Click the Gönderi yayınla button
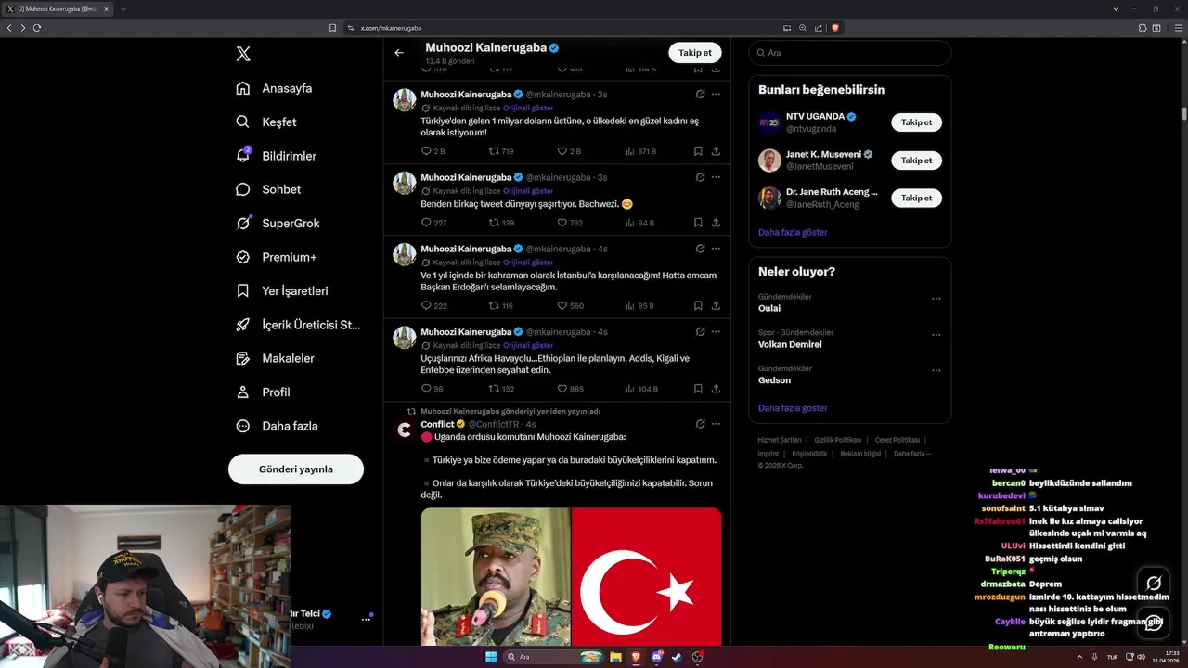Viewport: 1188px width, 668px height. pyautogui.click(x=296, y=469)
